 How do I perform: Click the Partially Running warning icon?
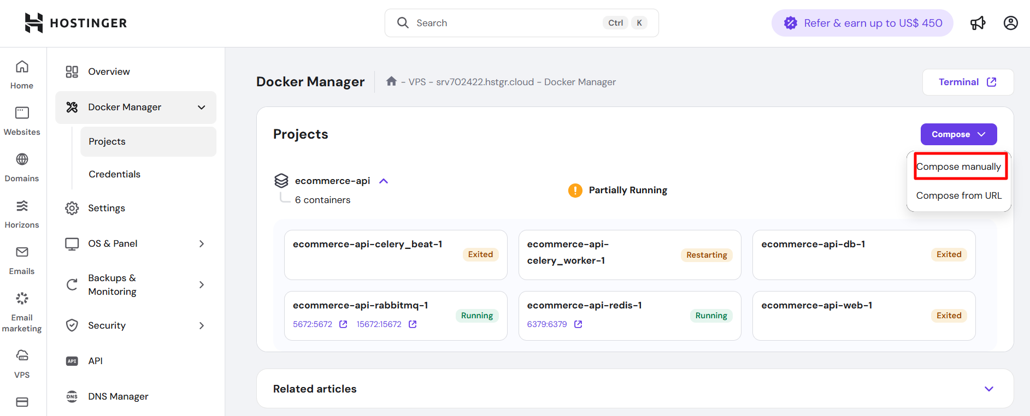click(x=575, y=190)
